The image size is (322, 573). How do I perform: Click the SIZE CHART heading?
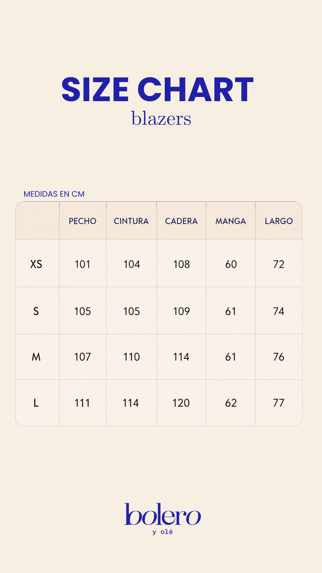157,90
